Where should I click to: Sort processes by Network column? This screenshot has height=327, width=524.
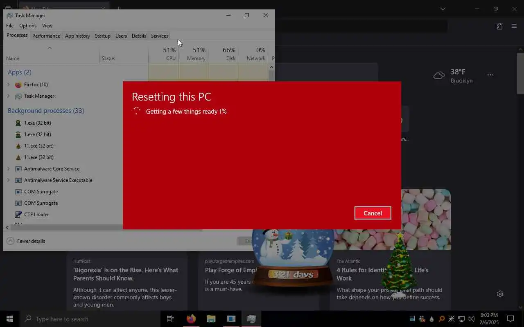253,54
